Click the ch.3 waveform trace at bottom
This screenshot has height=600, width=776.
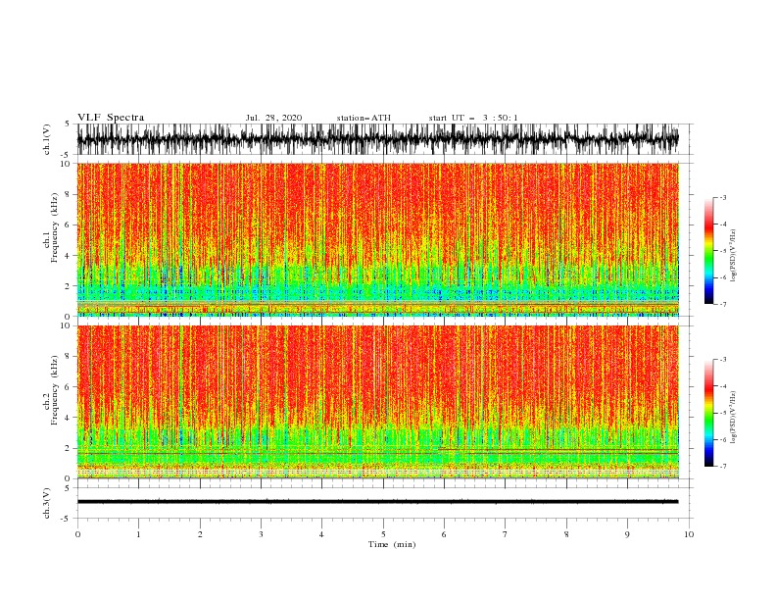click(x=377, y=502)
